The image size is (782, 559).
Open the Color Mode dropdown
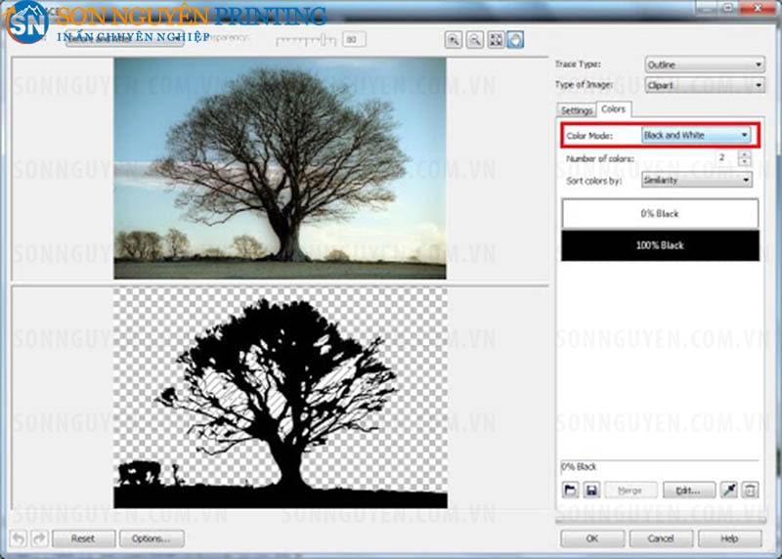pos(696,135)
